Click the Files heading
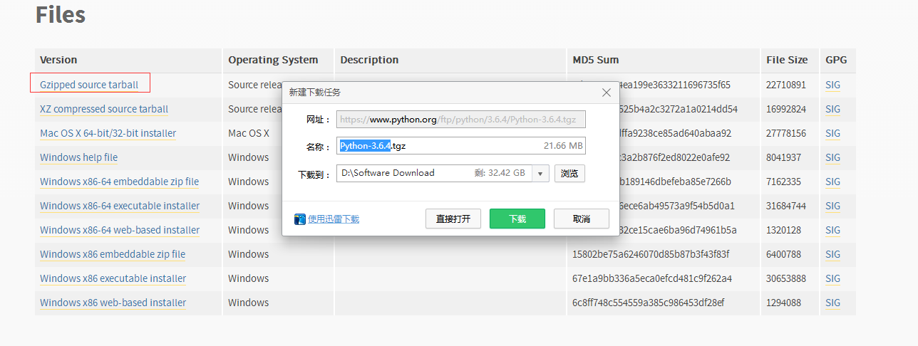Image resolution: width=918 pixels, height=346 pixels. (x=61, y=14)
